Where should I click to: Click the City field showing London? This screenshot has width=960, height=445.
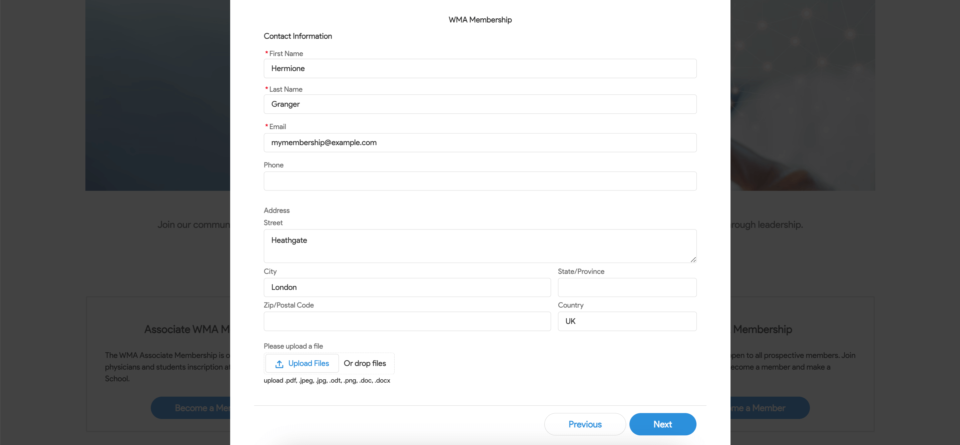pos(407,287)
